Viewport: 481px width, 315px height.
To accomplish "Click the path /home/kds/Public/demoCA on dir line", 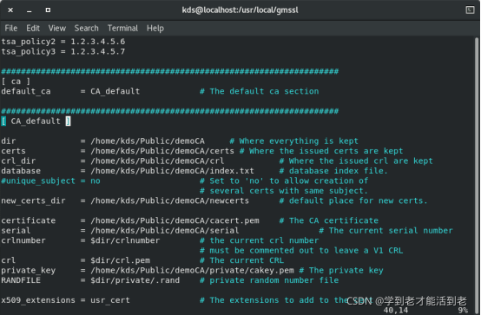I will pyautogui.click(x=148, y=141).
